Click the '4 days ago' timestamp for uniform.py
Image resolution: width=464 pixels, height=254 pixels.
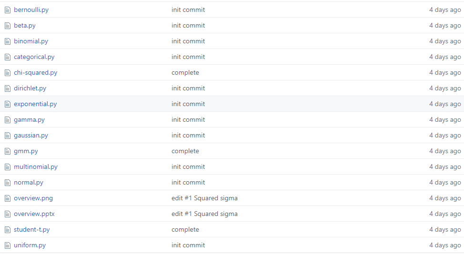click(445, 245)
